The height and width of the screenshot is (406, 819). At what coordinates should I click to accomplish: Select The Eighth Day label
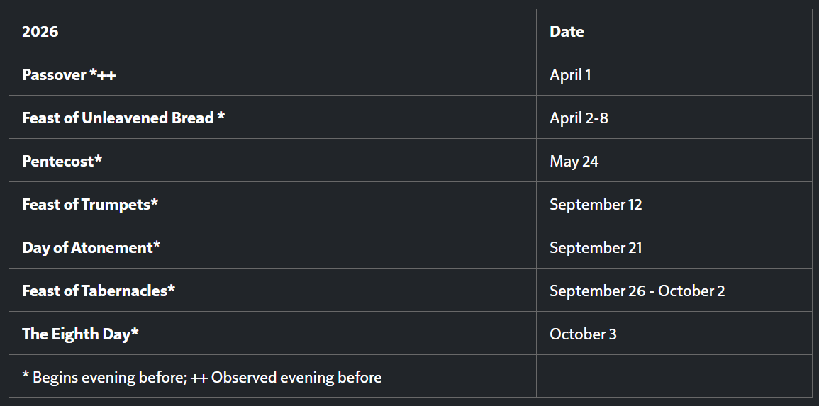(x=76, y=334)
